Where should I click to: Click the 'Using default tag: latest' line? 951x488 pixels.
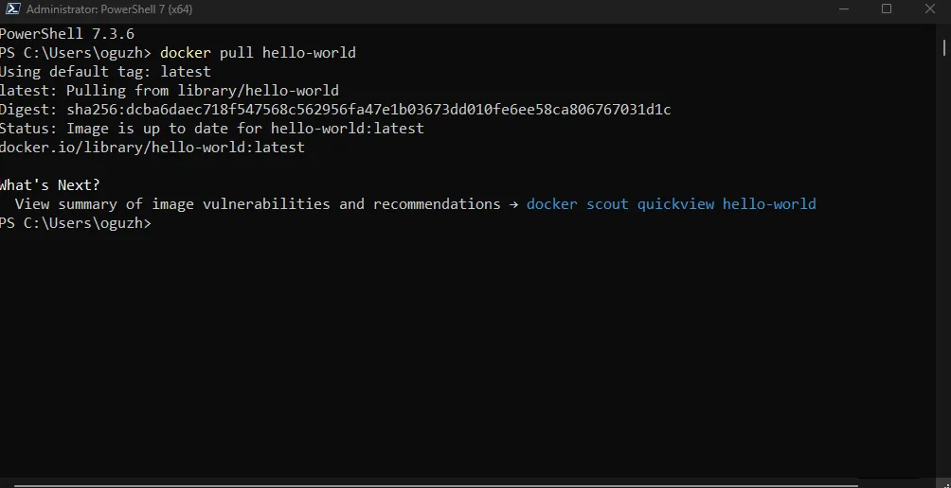[x=105, y=72]
